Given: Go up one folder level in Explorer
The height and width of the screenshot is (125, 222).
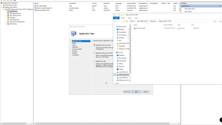Looking at the screenshot, I should point(124,21).
